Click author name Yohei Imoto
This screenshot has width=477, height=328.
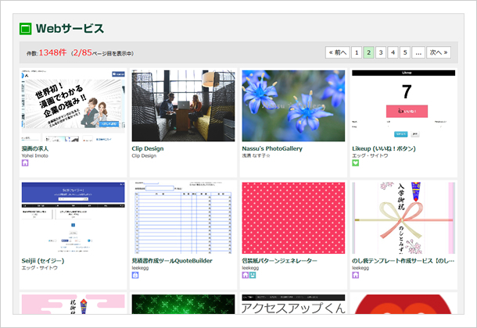click(34, 156)
